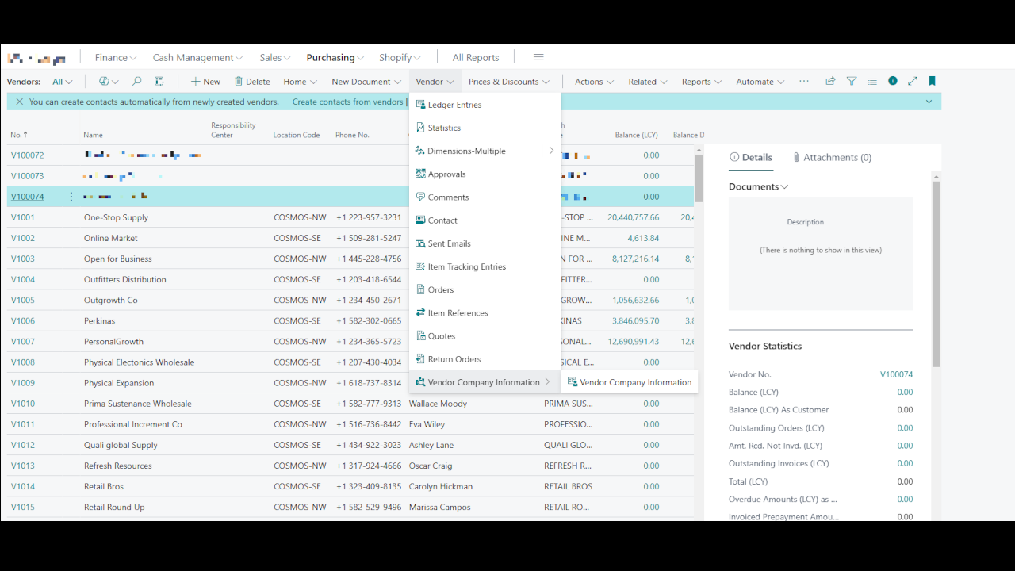
Task: Expand the Prices & Discounts menu
Action: point(509,81)
